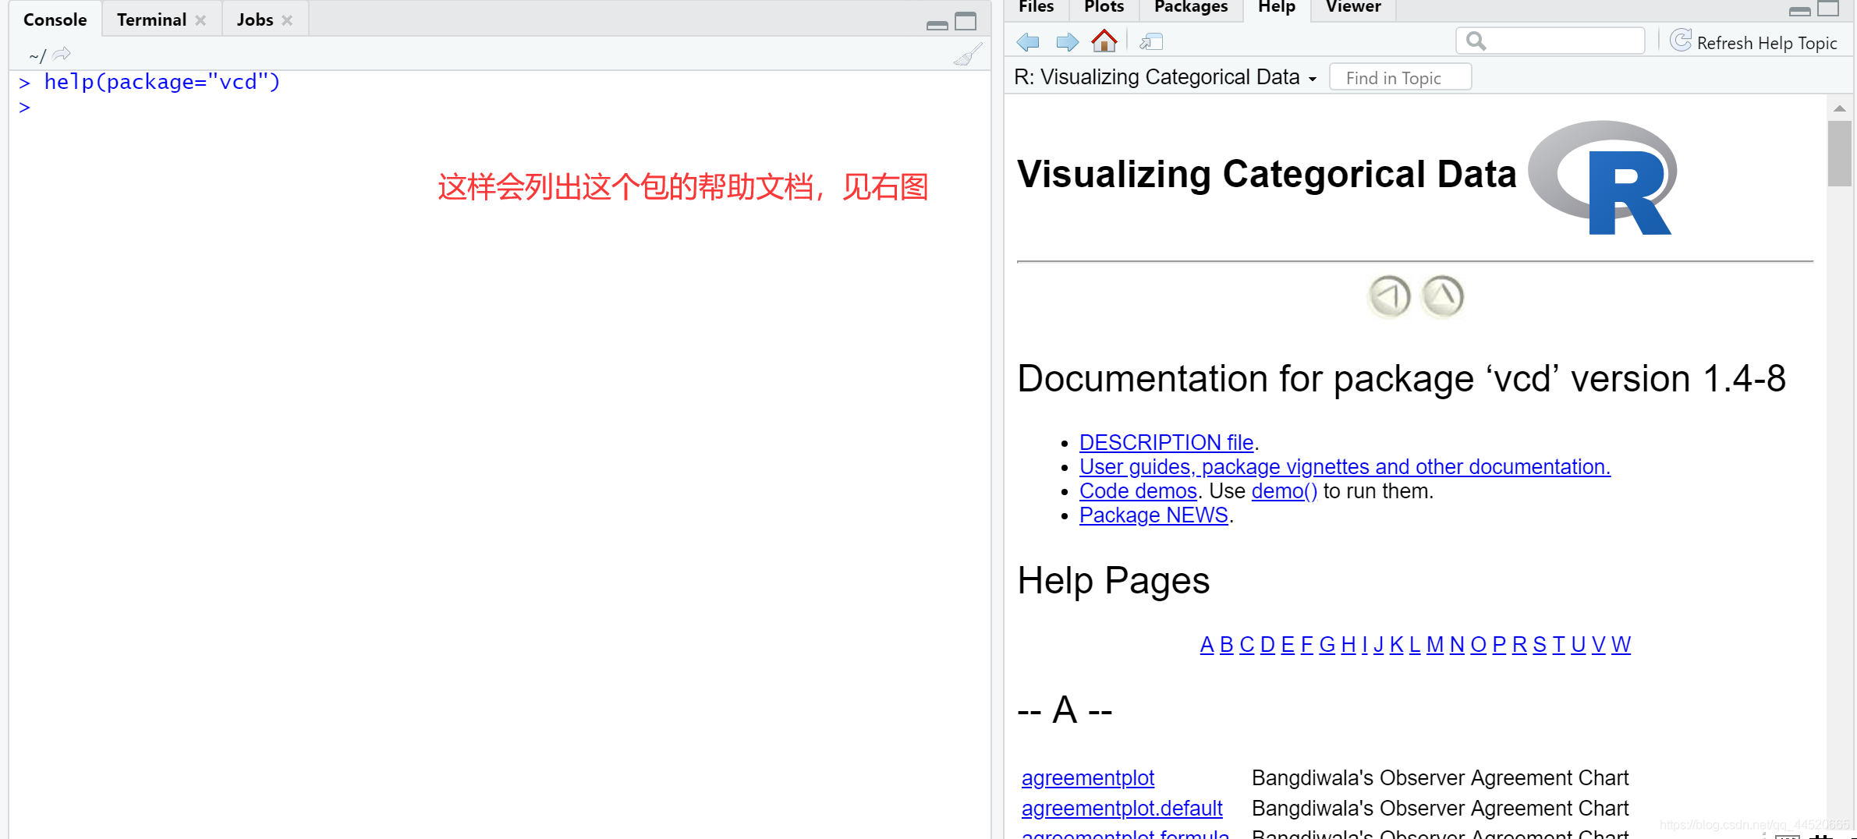
Task: Open the Package NEWS link
Action: [x=1154, y=515]
